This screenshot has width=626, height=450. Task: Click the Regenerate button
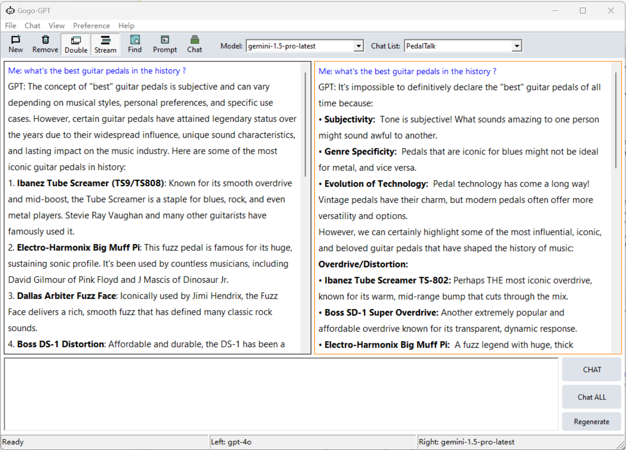pyautogui.click(x=591, y=422)
